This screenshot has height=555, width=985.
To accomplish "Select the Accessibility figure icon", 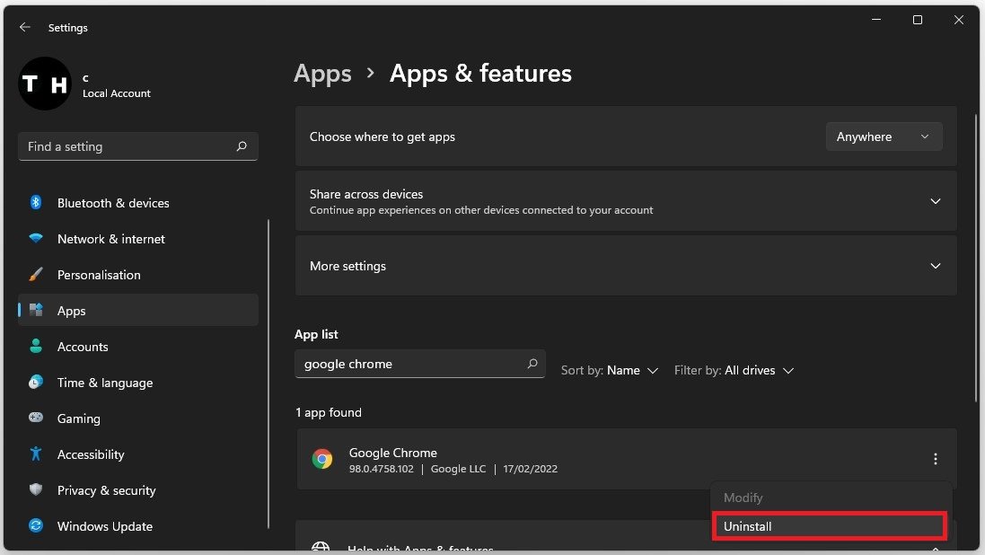I will [36, 454].
